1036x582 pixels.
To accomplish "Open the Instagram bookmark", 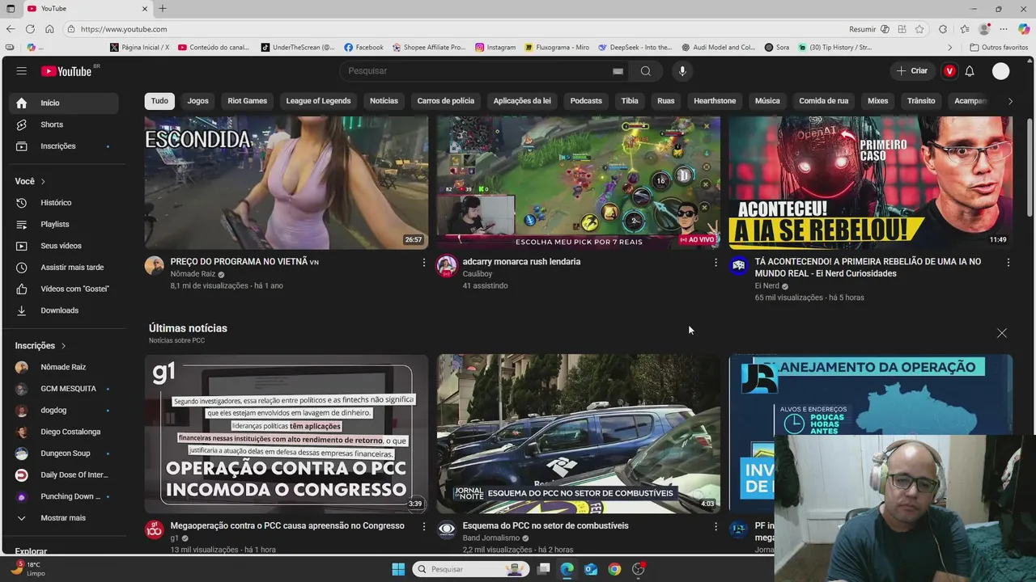I will [495, 48].
